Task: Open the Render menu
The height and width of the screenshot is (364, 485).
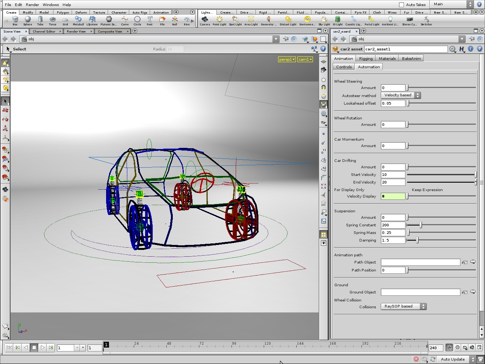Action: pos(32,5)
